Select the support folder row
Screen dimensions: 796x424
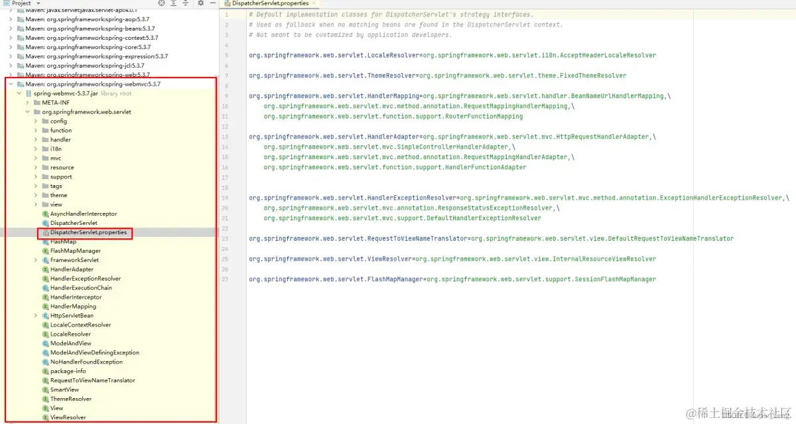click(109, 177)
